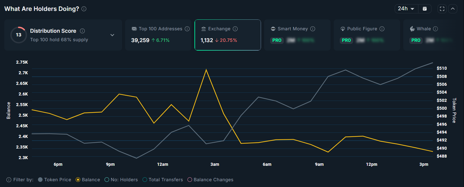Select the Top 100 Addresses card

coord(158,35)
